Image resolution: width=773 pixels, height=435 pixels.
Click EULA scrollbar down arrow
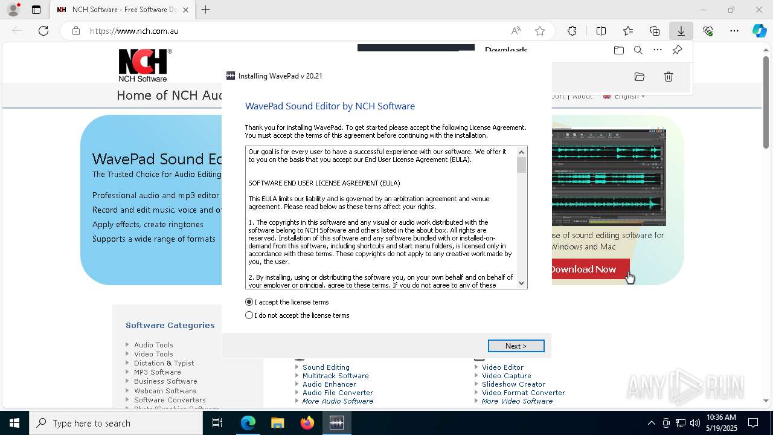coord(522,283)
